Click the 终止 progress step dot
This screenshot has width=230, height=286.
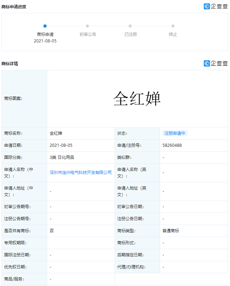tap(173, 26)
